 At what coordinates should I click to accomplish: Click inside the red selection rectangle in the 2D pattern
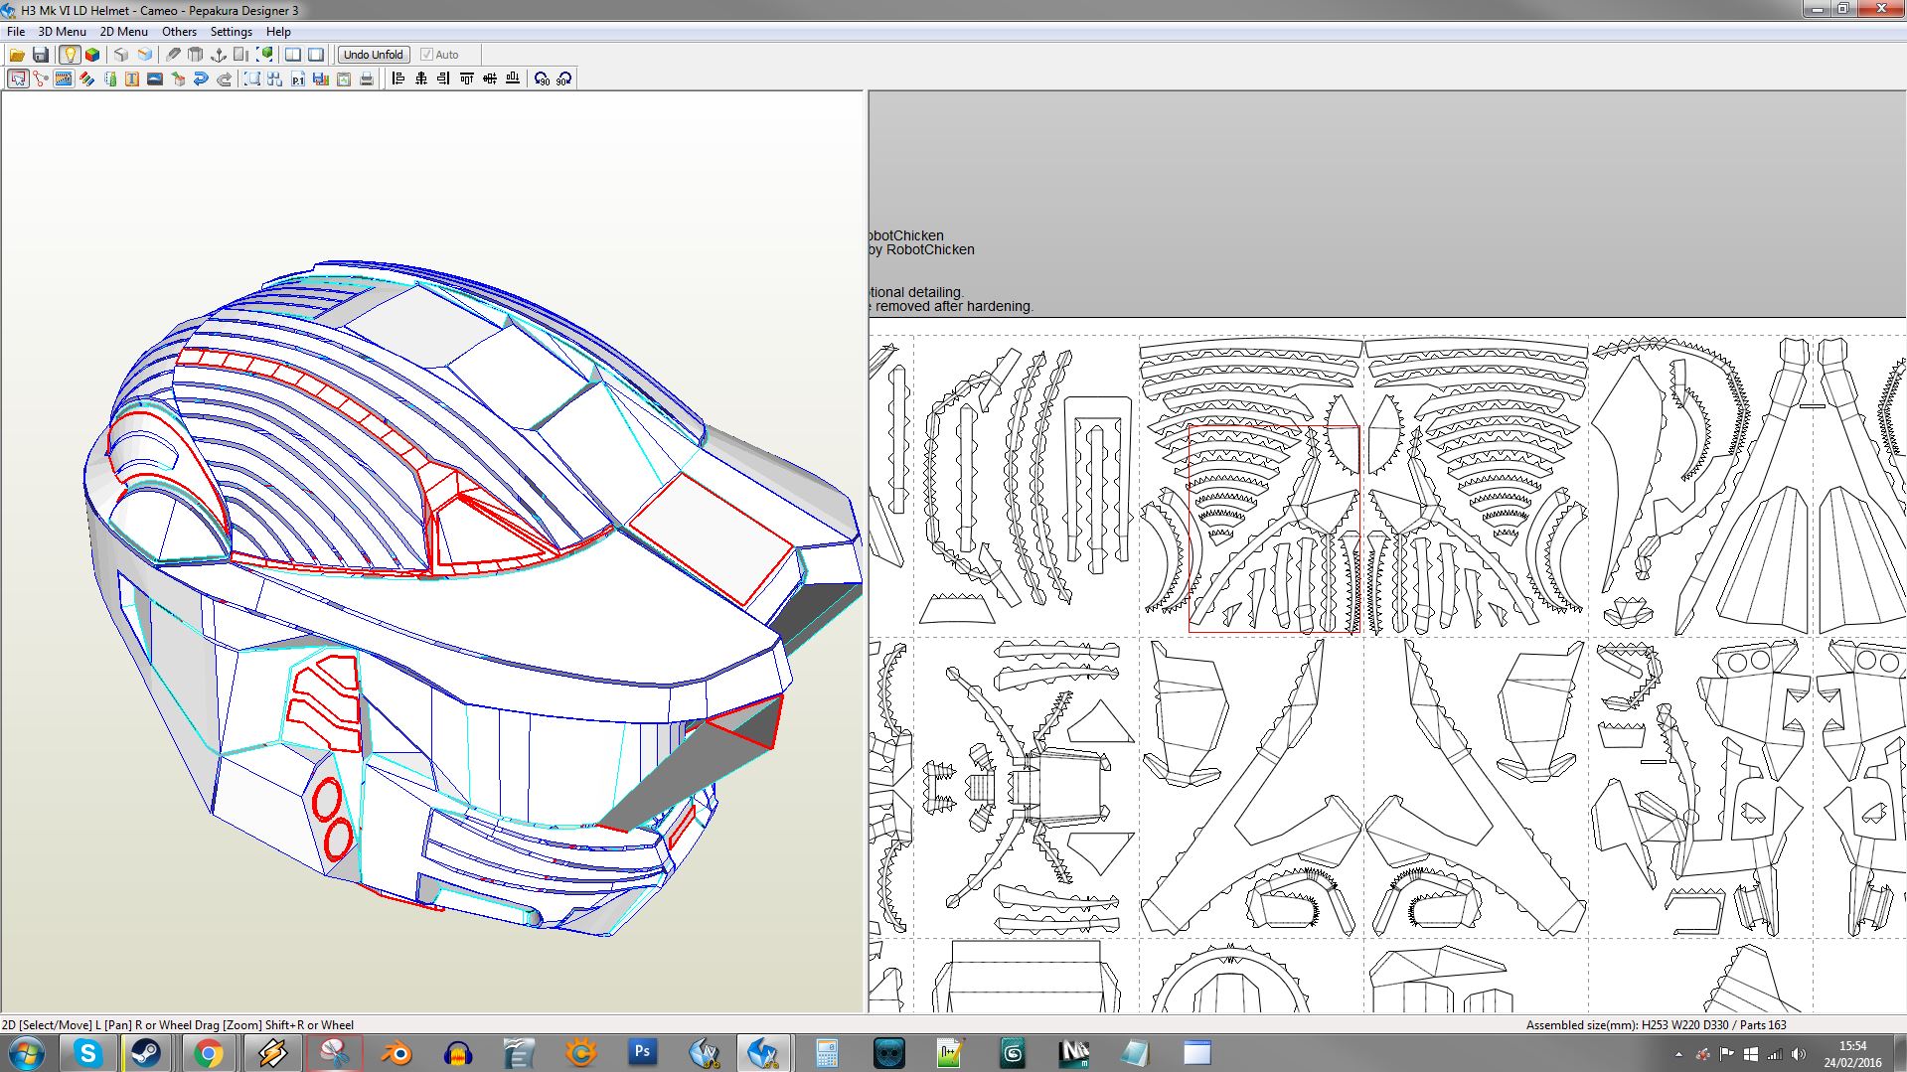click(x=1273, y=529)
